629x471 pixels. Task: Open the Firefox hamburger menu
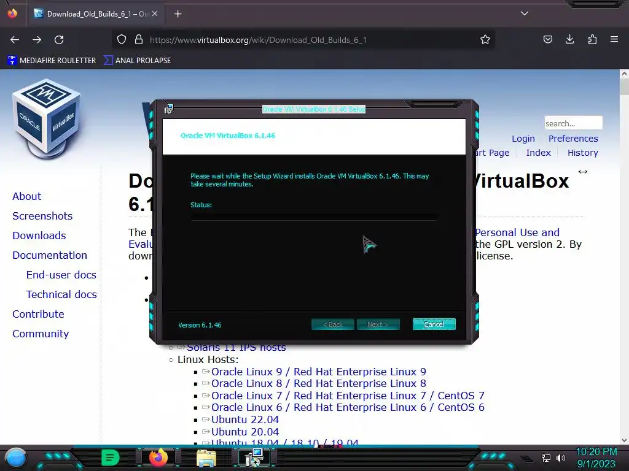614,40
